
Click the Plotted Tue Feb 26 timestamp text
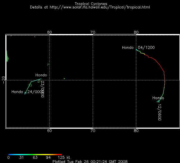pyautogui.click(x=90, y=161)
